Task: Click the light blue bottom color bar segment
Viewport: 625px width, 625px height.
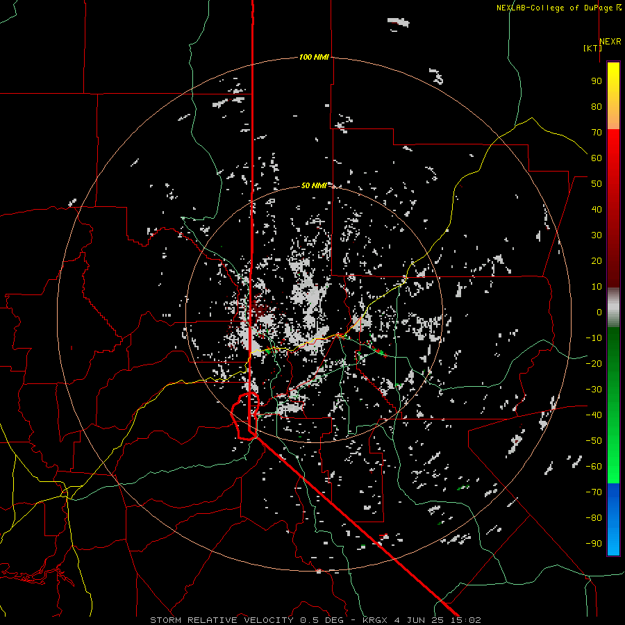Action: pos(613,542)
